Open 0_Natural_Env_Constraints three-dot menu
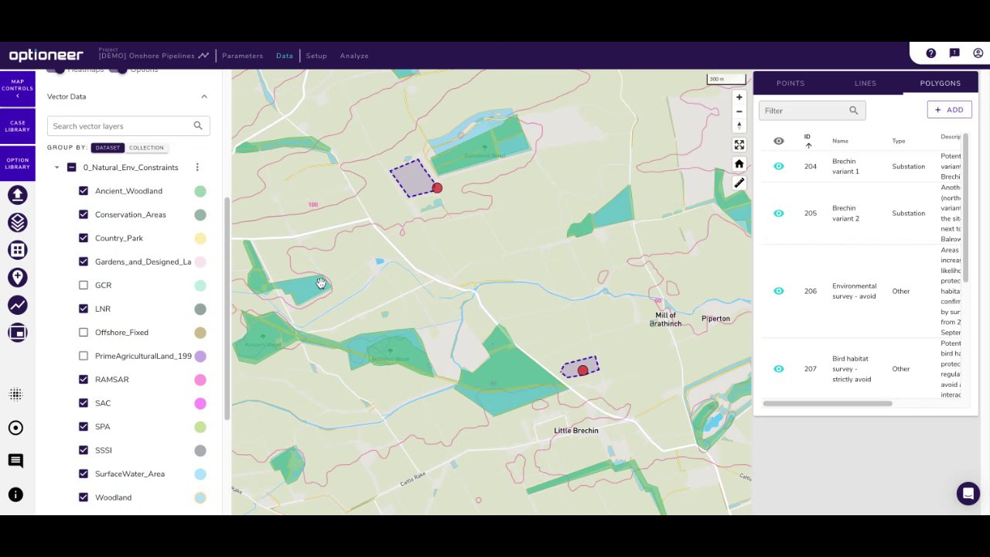Image resolution: width=990 pixels, height=557 pixels. pyautogui.click(x=197, y=167)
